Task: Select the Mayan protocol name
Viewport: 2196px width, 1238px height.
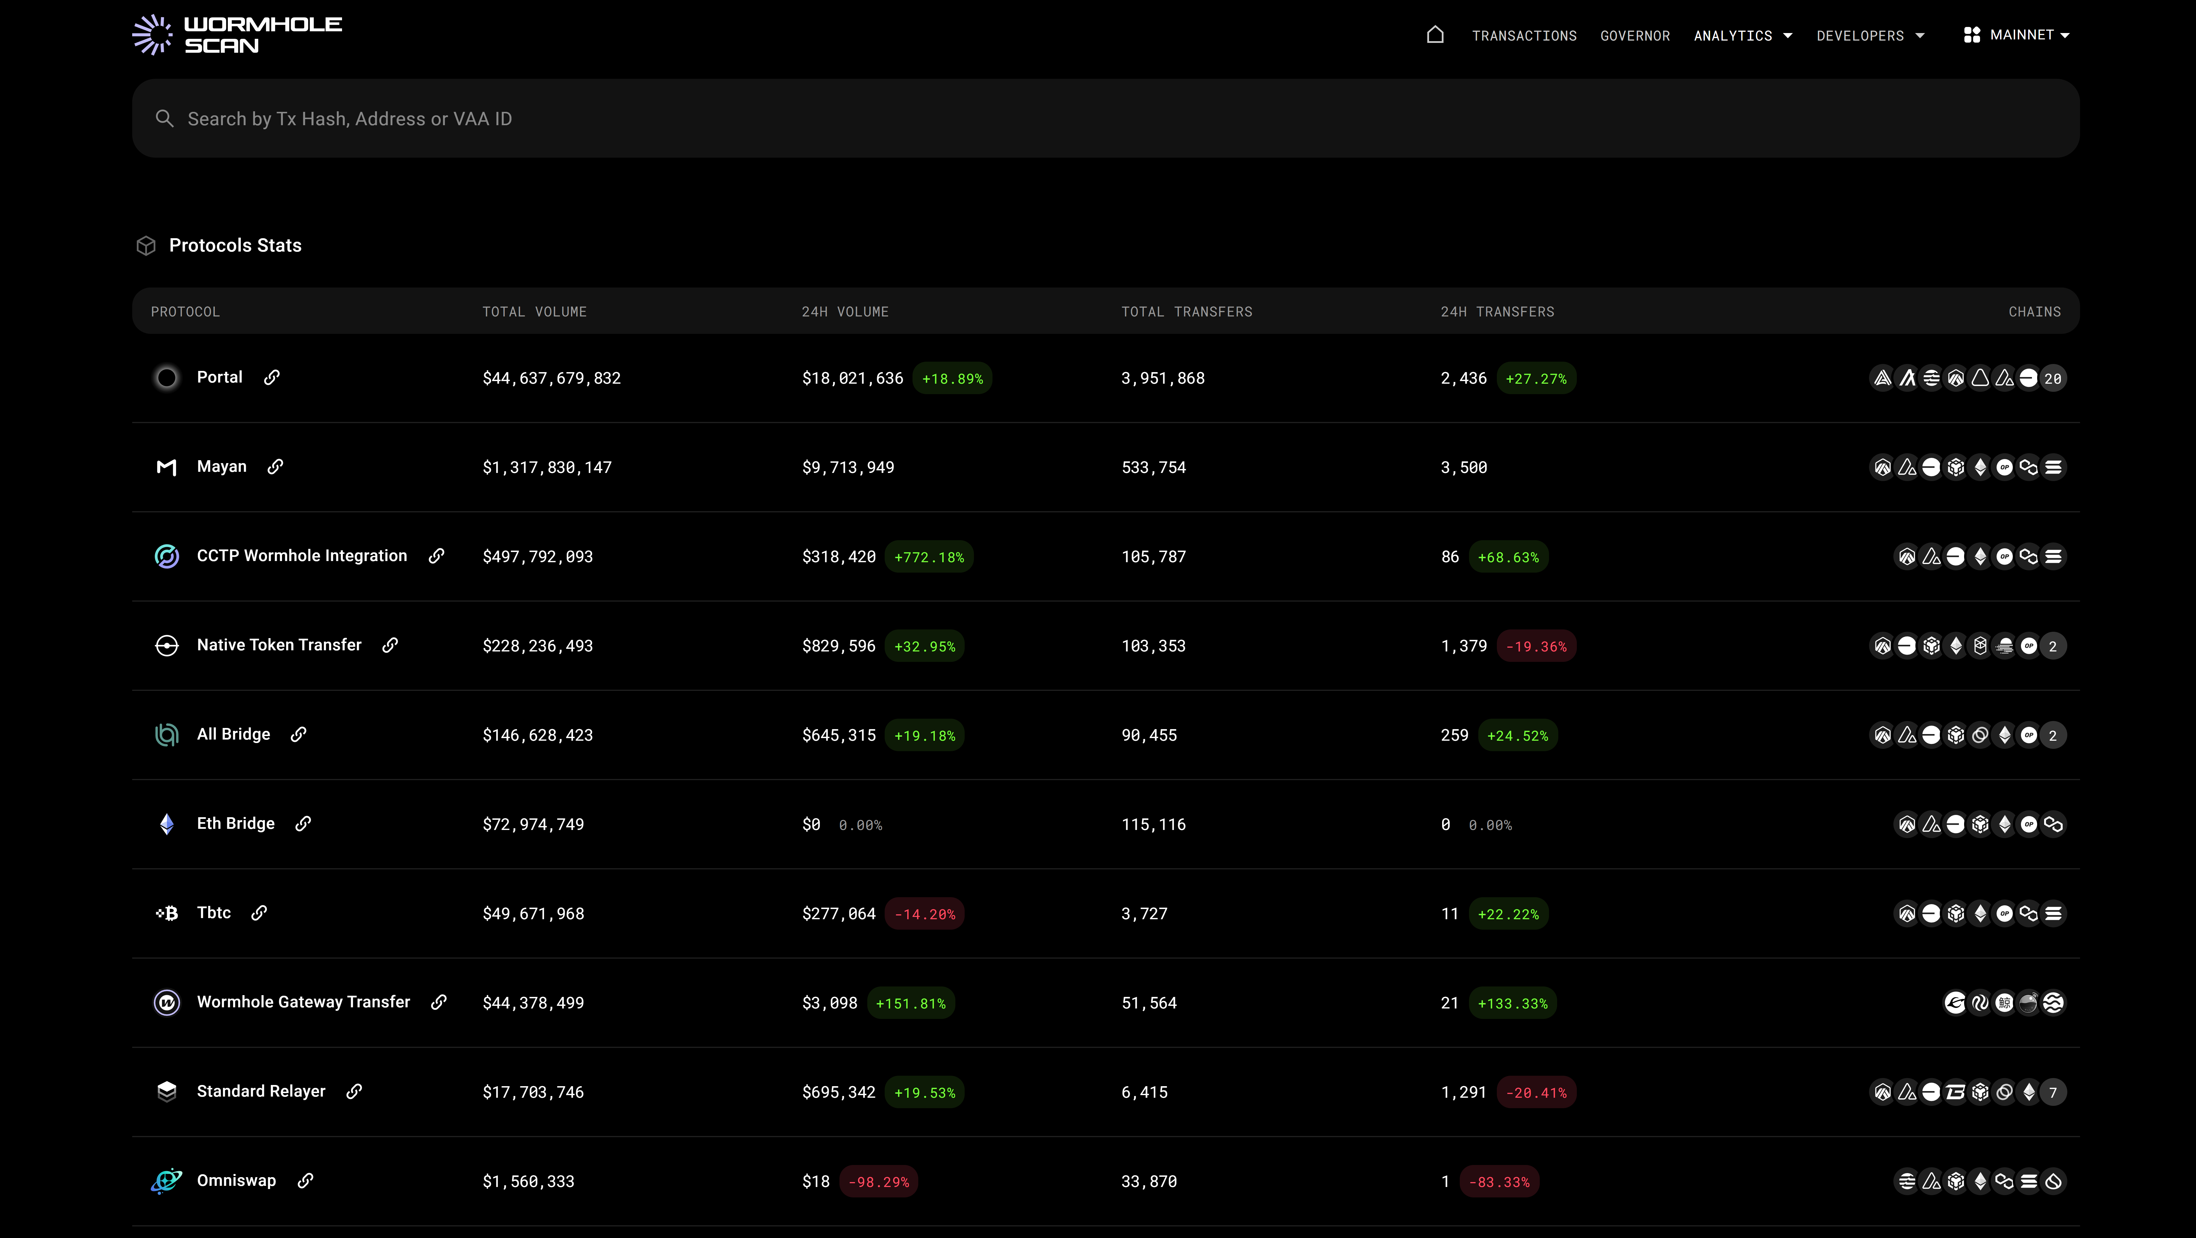Action: pyautogui.click(x=222, y=467)
